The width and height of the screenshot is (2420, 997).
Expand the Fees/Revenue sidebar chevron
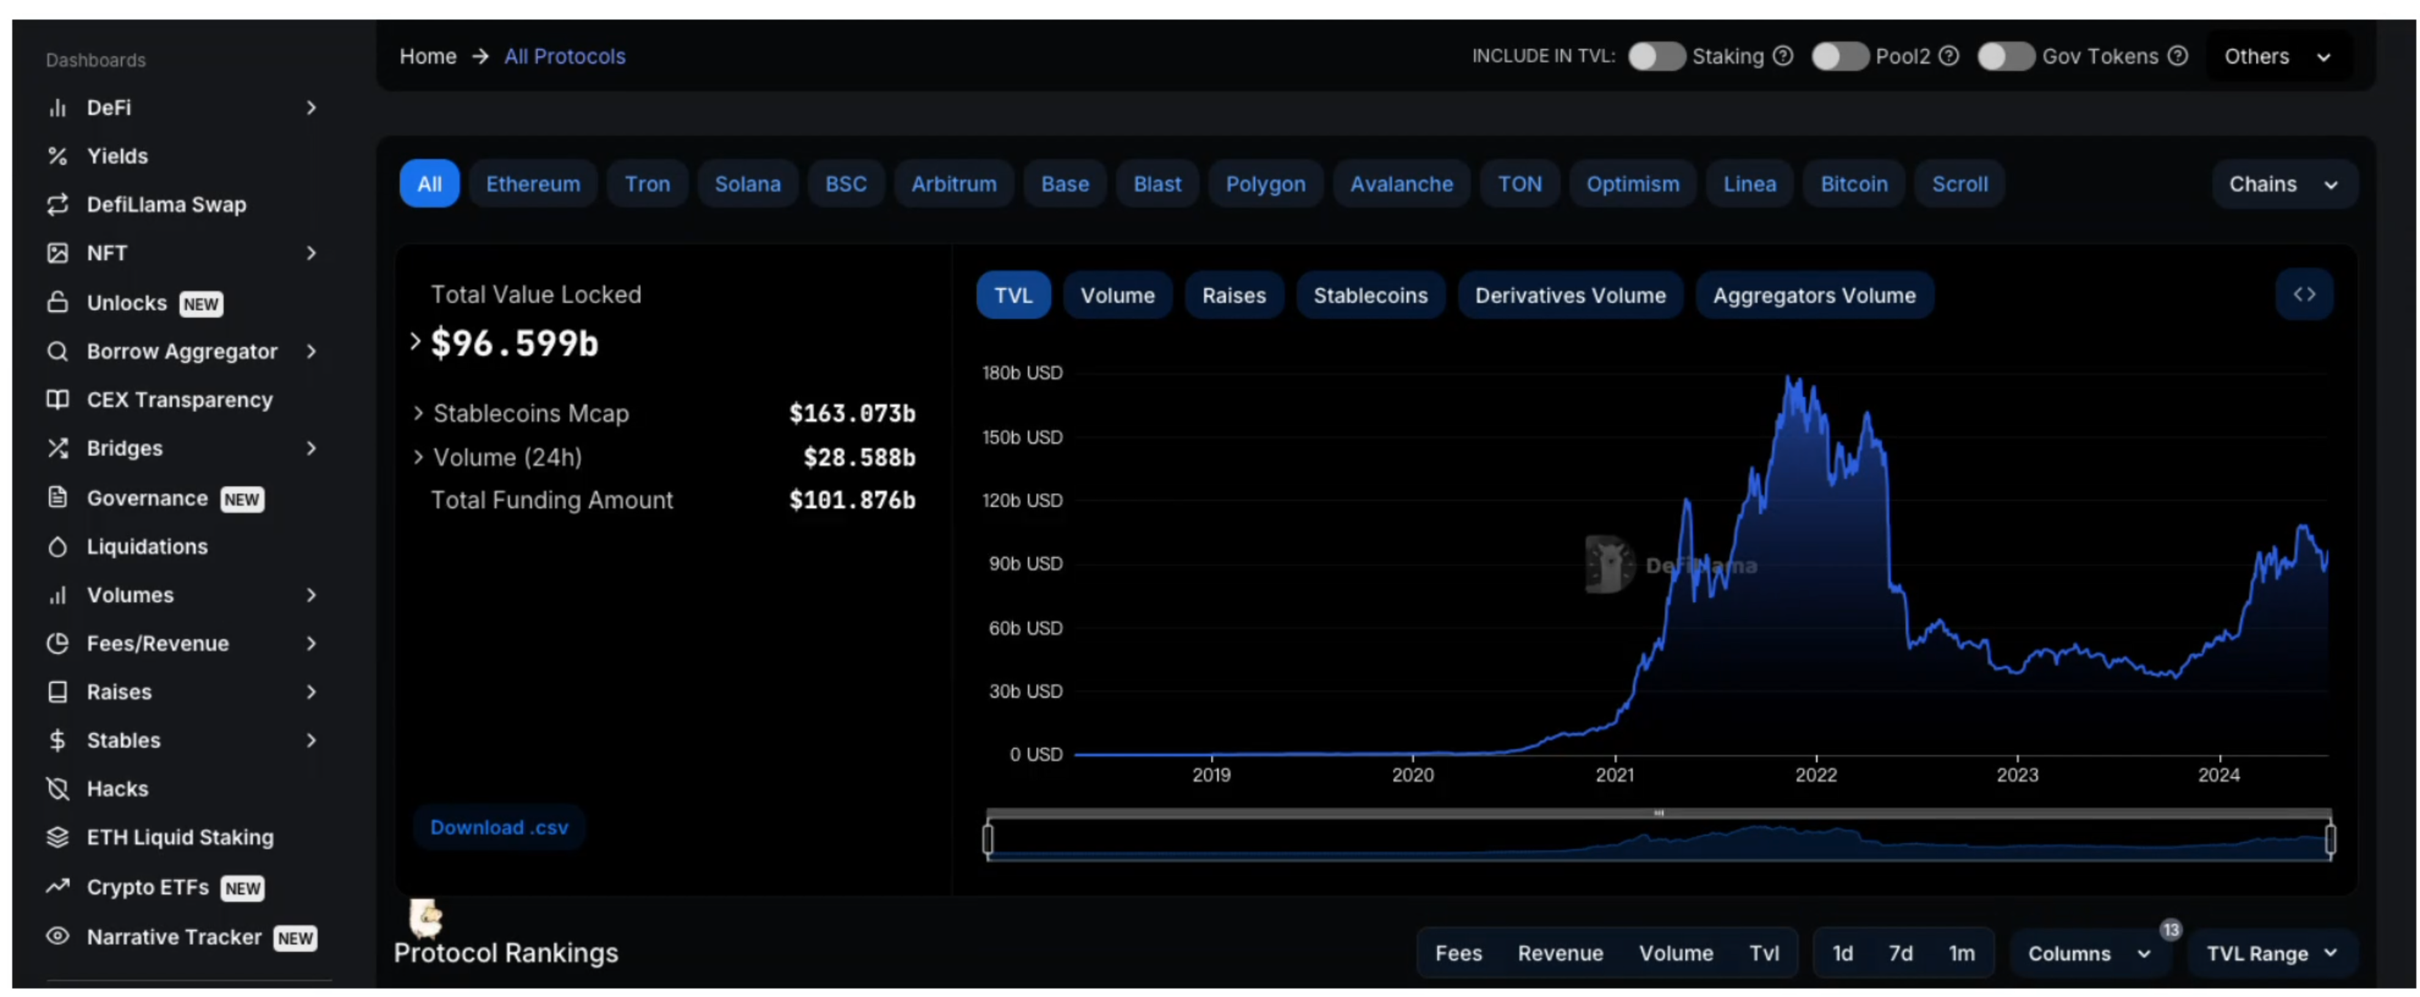311,644
